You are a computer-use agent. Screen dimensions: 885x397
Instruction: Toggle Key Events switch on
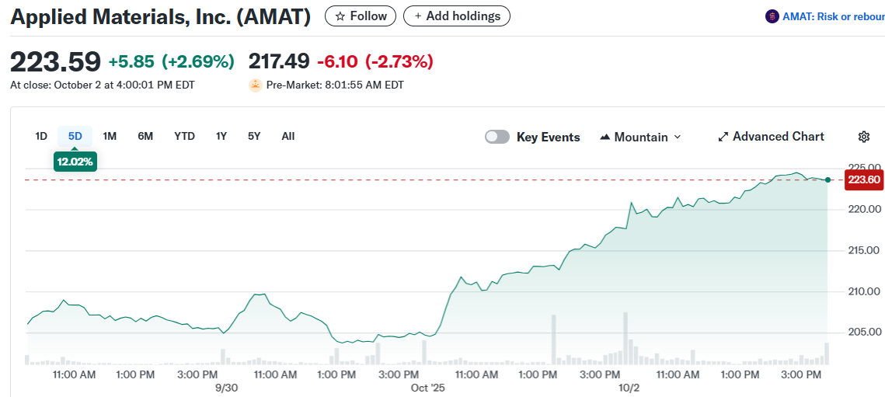pos(497,137)
